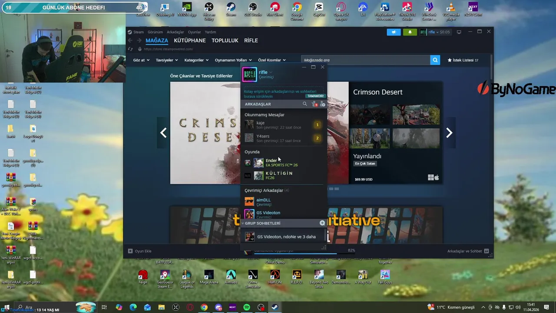The width and height of the screenshot is (556, 313).
Task: Click the green notifications bell
Action: 410,32
